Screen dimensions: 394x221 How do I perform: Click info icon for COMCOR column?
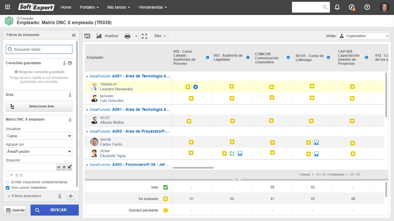[288, 58]
